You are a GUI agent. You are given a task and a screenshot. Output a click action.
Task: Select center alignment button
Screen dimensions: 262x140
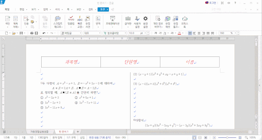pos(199,33)
